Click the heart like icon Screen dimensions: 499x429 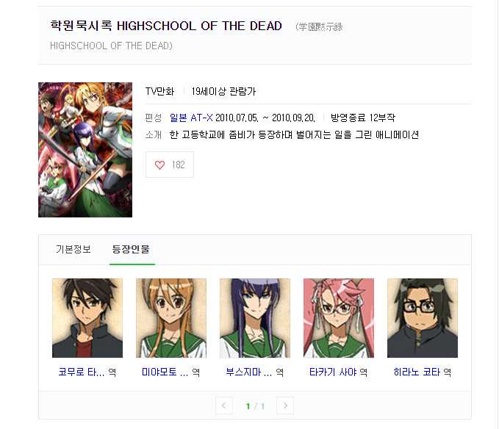point(159,165)
